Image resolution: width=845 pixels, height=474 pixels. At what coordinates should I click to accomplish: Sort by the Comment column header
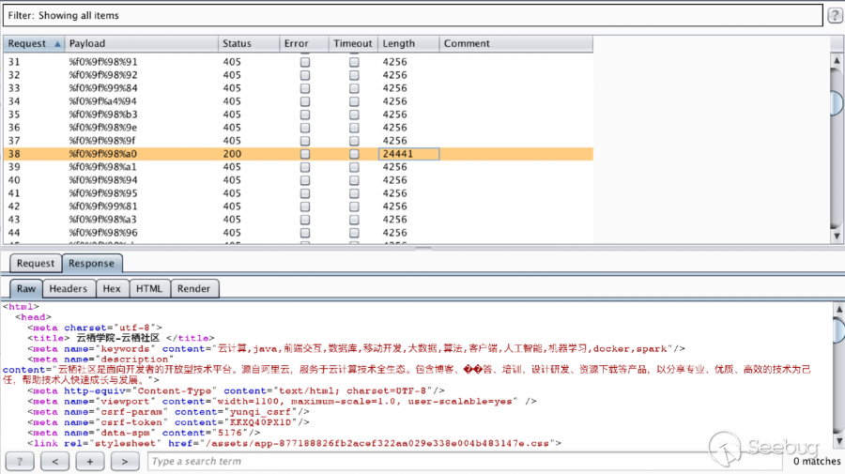click(516, 44)
